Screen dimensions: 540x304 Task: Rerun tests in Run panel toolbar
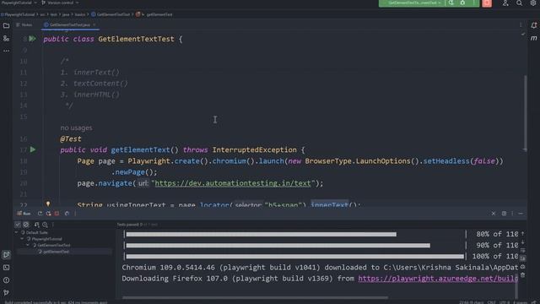tap(40, 214)
